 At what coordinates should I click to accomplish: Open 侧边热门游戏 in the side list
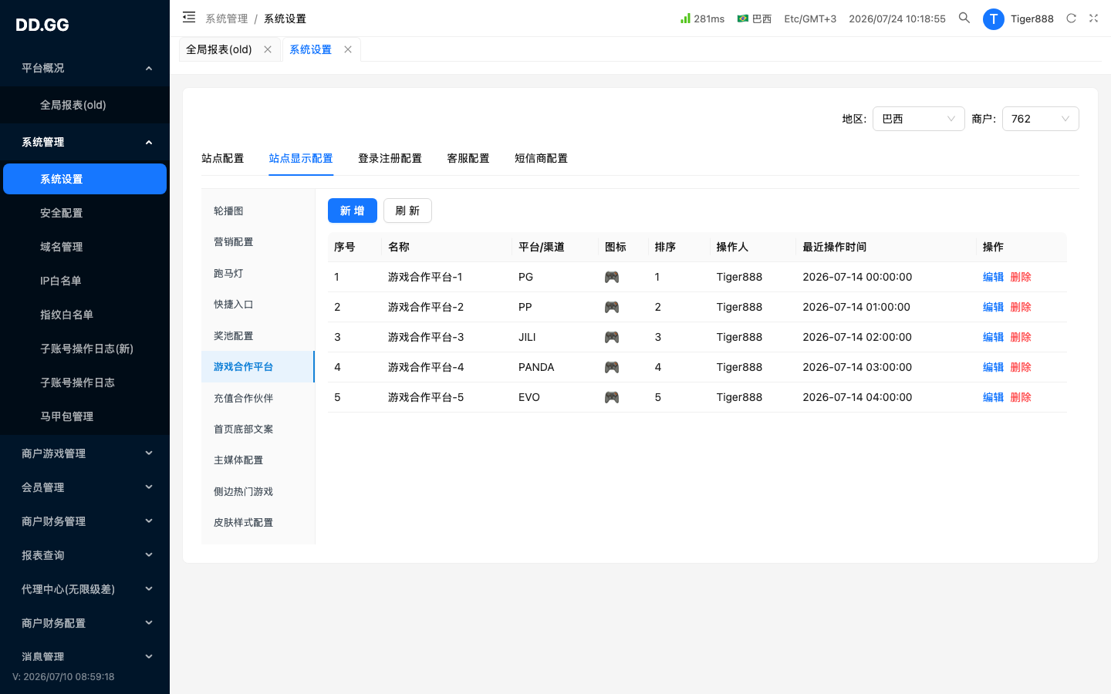[x=258, y=491]
